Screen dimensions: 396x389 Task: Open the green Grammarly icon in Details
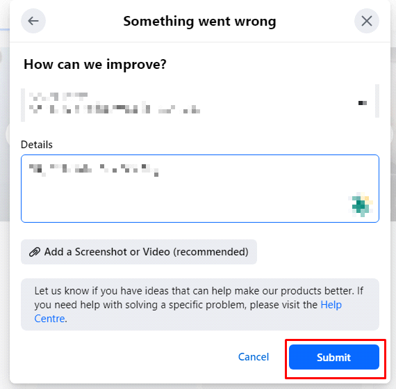(x=362, y=205)
